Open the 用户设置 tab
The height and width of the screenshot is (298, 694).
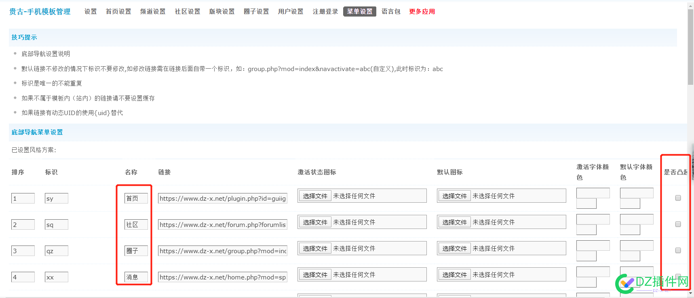[291, 12]
